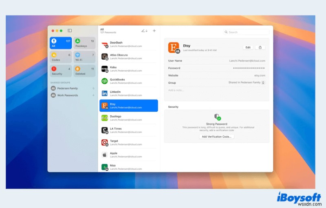Viewport: 326px width, 208px height.
Task: Select the highlighted Etsy list entry
Action: click(x=129, y=106)
